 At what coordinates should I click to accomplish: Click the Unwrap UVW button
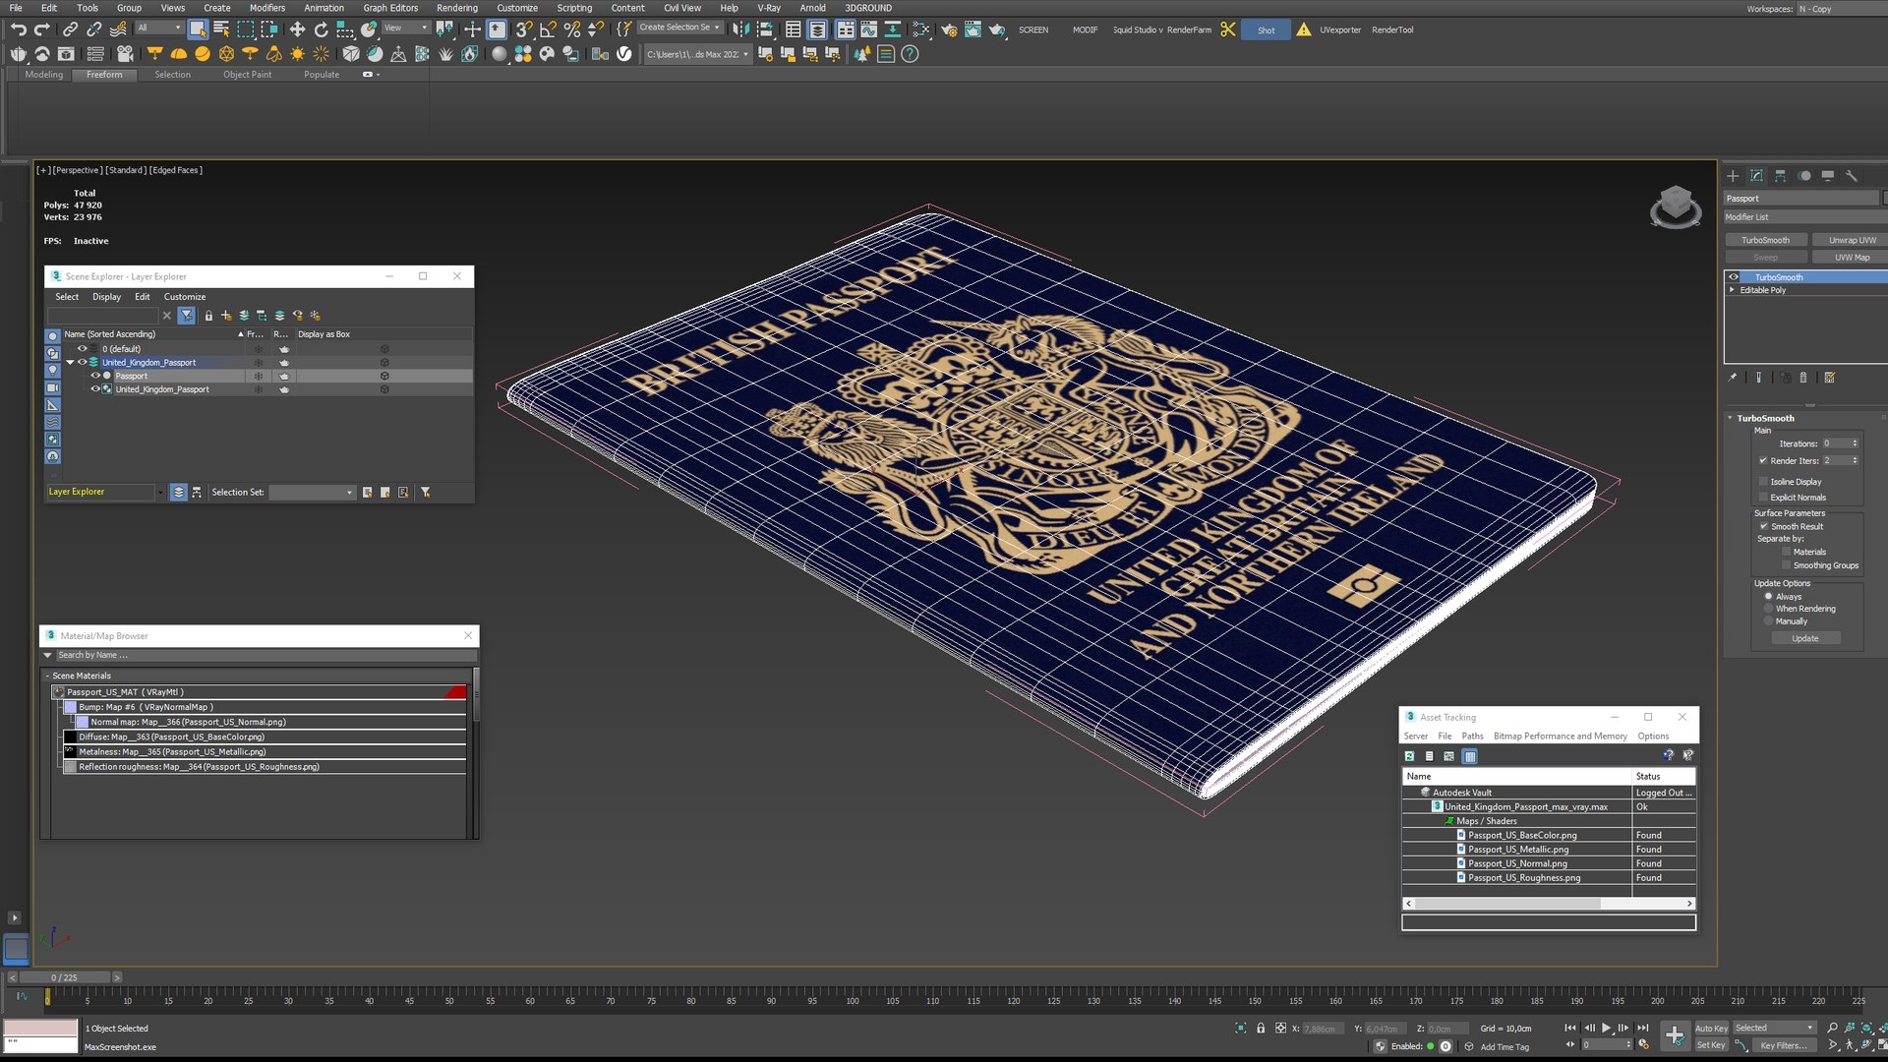point(1852,240)
